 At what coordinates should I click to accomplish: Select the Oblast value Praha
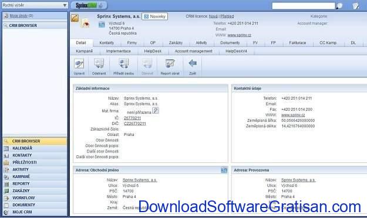click(x=129, y=135)
